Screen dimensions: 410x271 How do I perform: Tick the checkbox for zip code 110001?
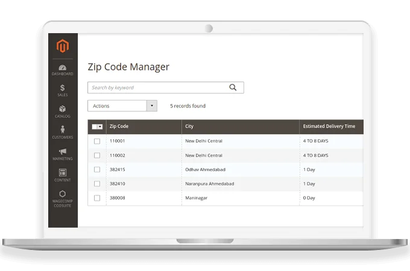click(x=97, y=141)
